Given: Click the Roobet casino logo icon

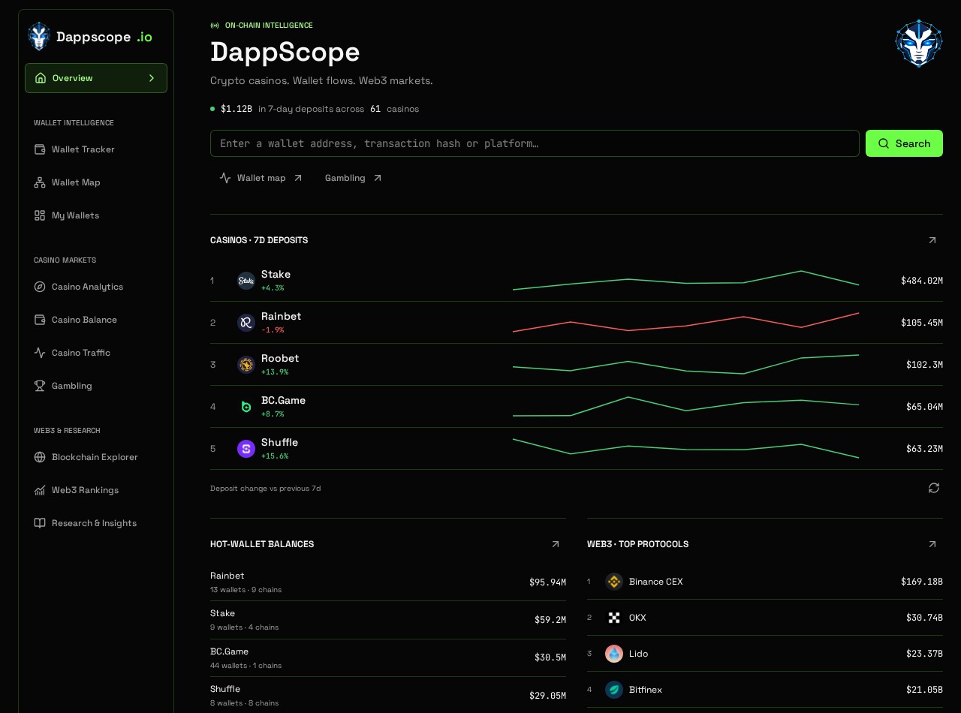Looking at the screenshot, I should pyautogui.click(x=246, y=365).
